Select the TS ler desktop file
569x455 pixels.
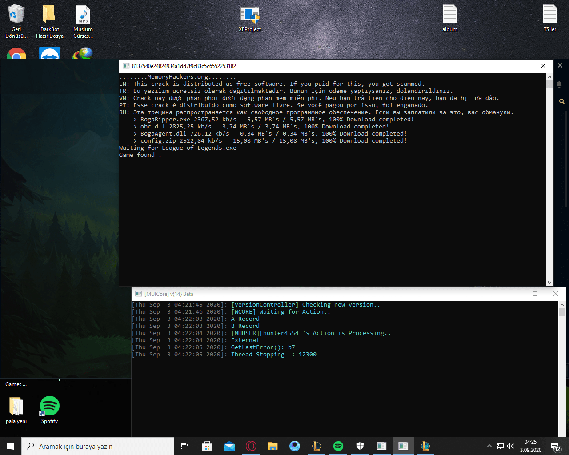coord(550,19)
